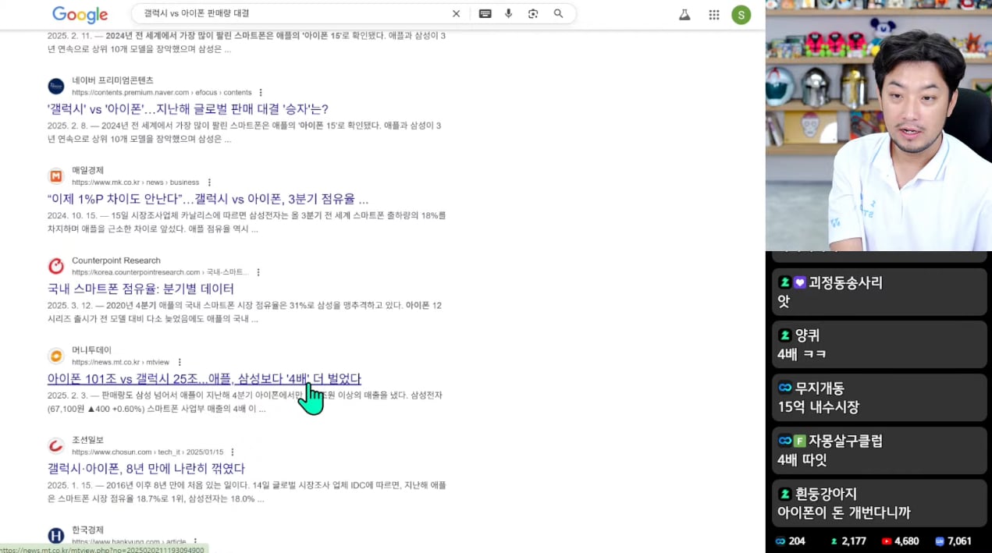The width and height of the screenshot is (992, 553).
Task: Open 갤럭시·아이폰, 8년 만에 나란히 꺾였다 link
Action: point(146,469)
